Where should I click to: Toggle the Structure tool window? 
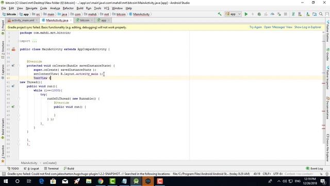click(3, 50)
